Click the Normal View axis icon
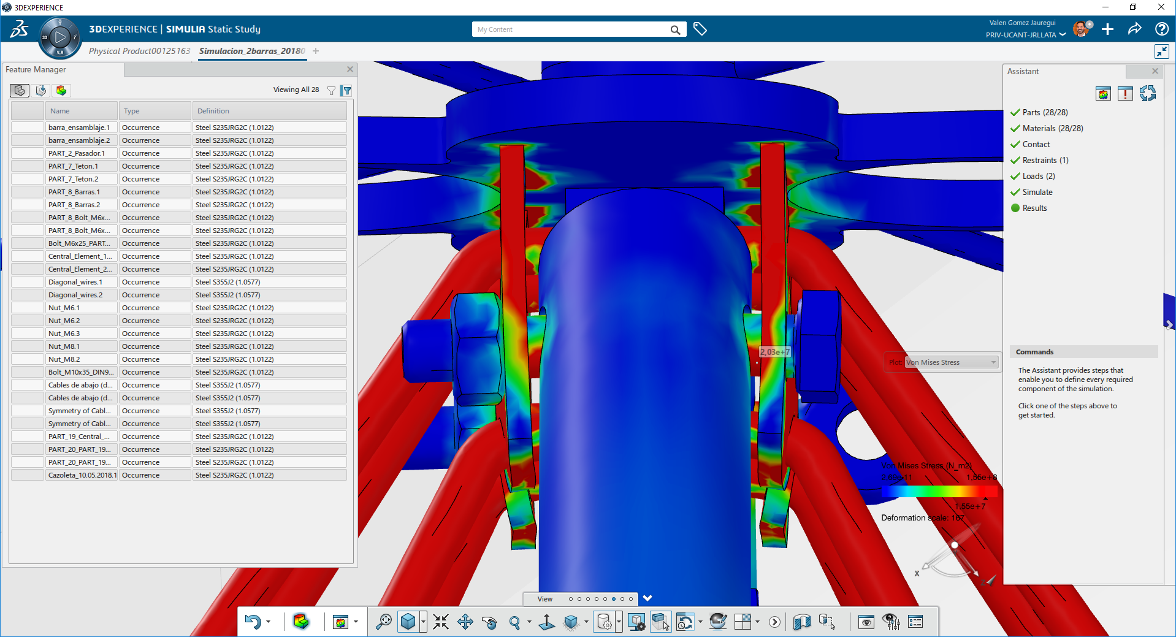Image resolution: width=1176 pixels, height=637 pixels. [x=546, y=622]
